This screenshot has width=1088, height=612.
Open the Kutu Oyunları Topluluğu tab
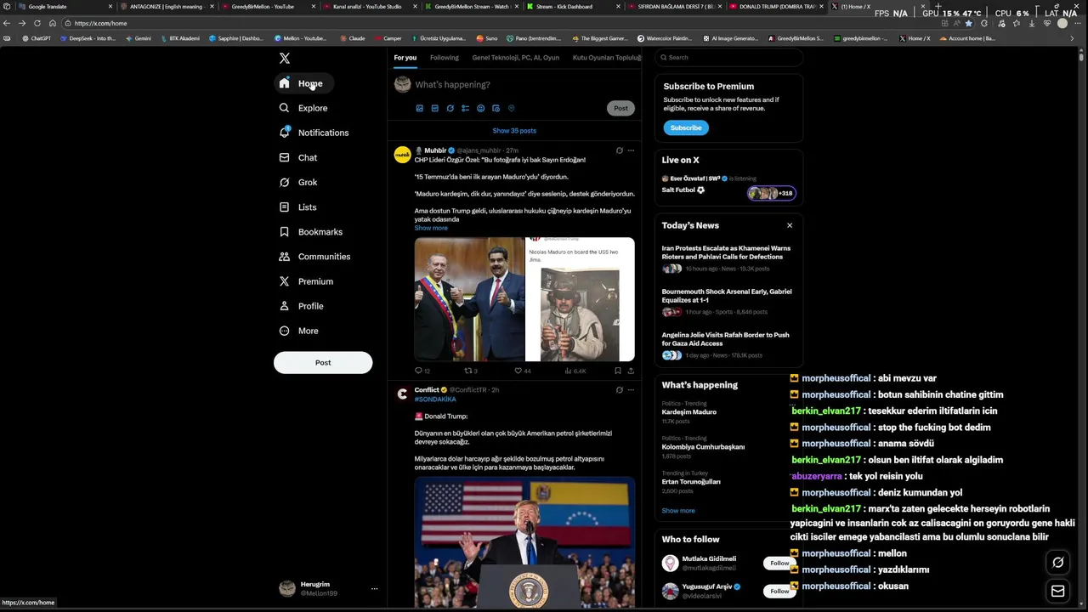(x=607, y=57)
